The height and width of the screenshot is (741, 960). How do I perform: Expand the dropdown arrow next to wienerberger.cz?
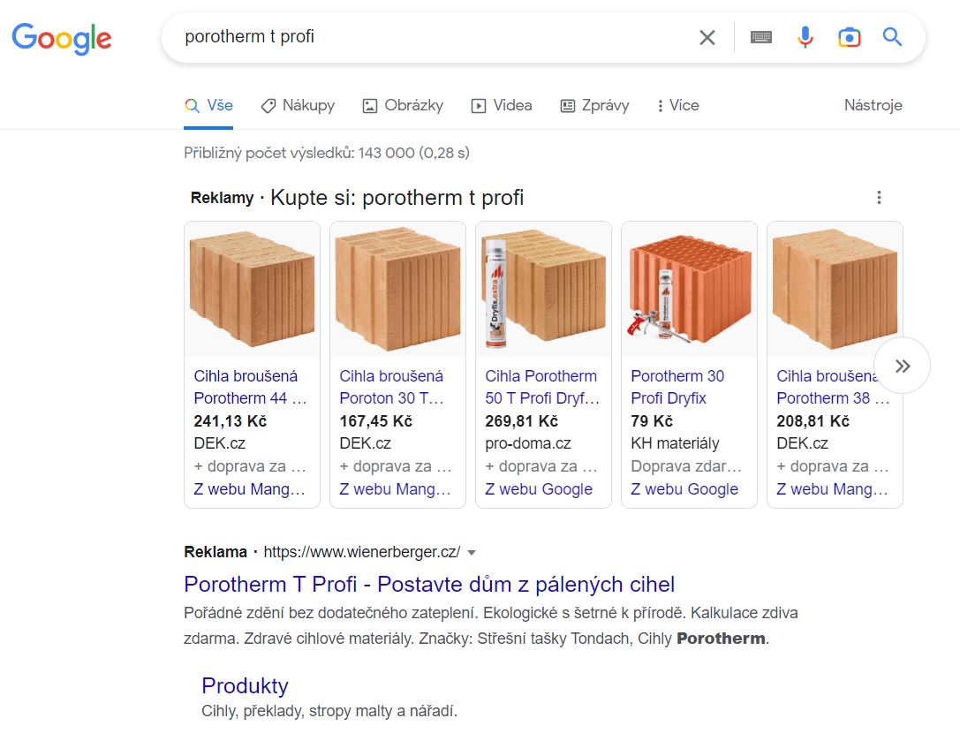pos(472,552)
